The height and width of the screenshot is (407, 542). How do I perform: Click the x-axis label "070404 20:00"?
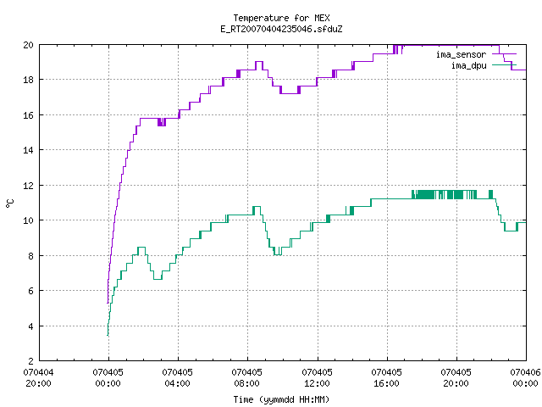(x=38, y=377)
